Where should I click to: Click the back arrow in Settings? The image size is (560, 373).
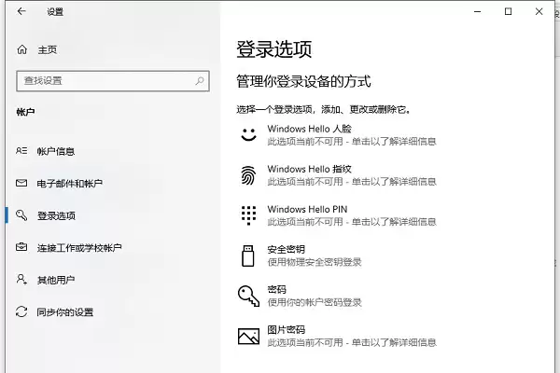pyautogui.click(x=21, y=11)
